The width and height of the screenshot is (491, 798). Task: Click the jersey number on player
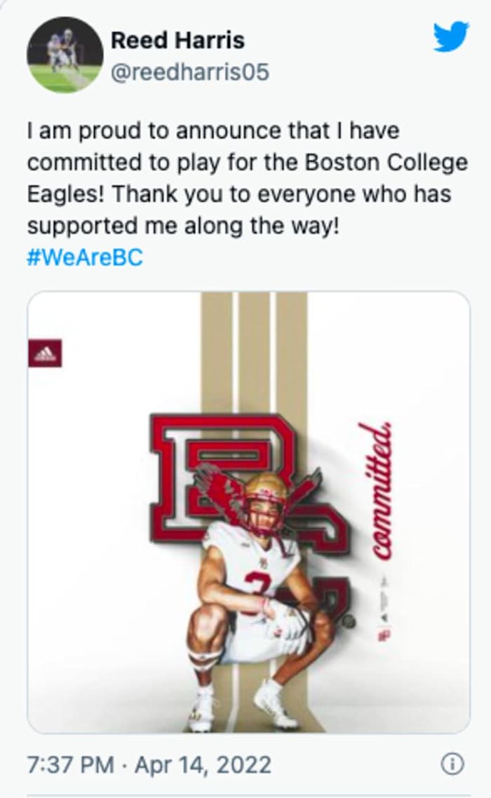[x=253, y=583]
